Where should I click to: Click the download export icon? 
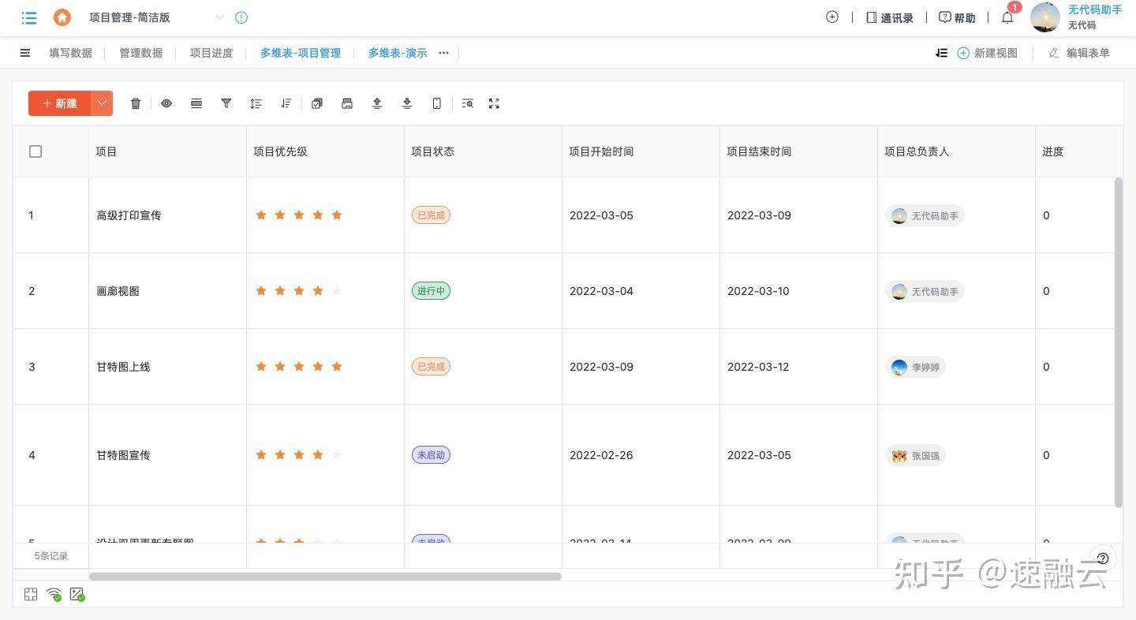tap(407, 103)
